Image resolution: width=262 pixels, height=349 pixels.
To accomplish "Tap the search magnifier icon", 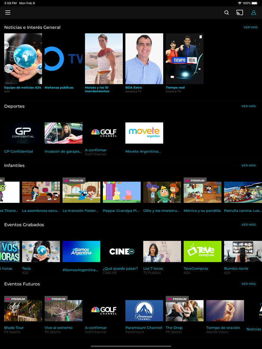I will (x=226, y=13).
